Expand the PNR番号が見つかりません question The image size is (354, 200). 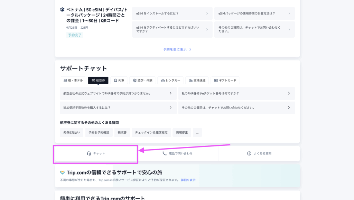tap(118, 93)
